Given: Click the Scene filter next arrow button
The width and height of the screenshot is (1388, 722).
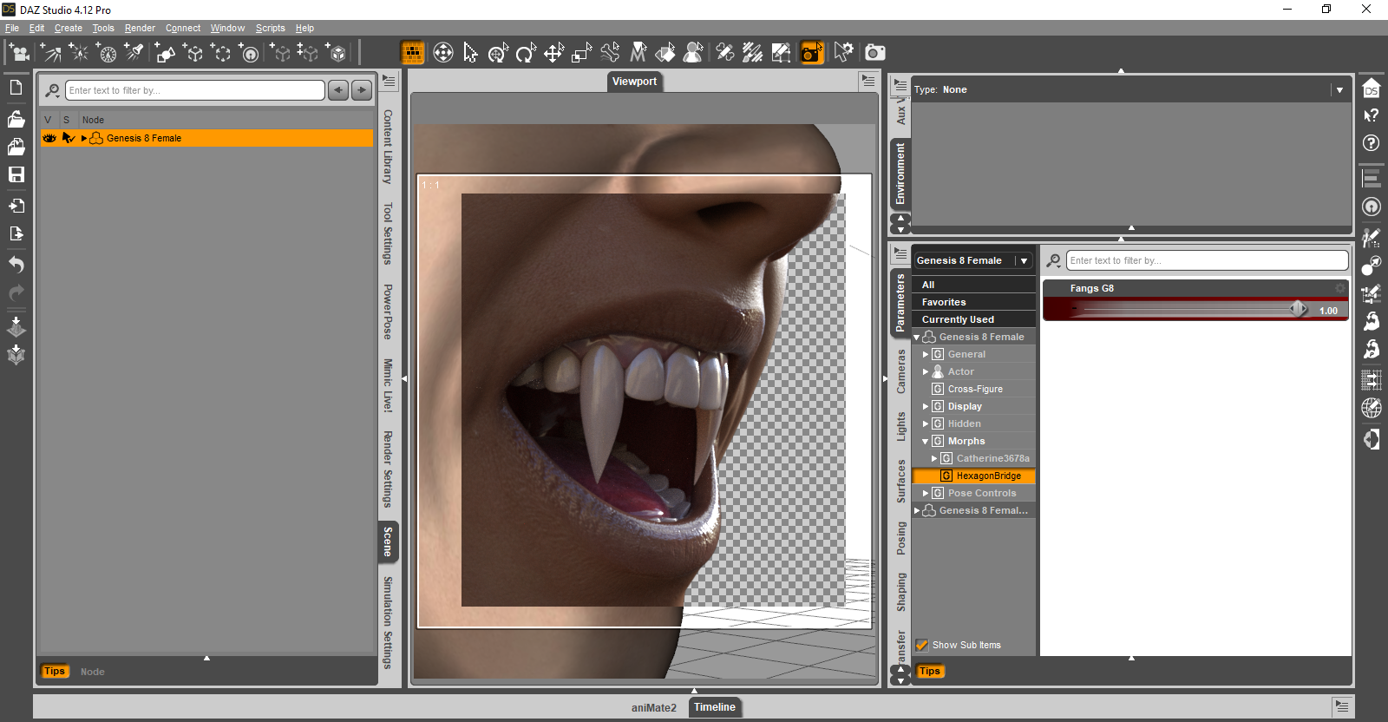Looking at the screenshot, I should coord(362,90).
